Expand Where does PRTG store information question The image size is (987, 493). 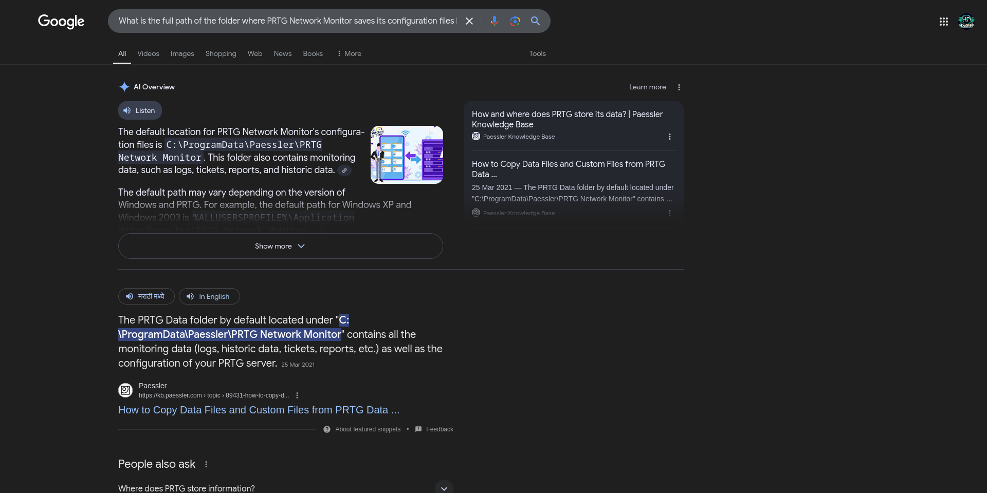285,488
